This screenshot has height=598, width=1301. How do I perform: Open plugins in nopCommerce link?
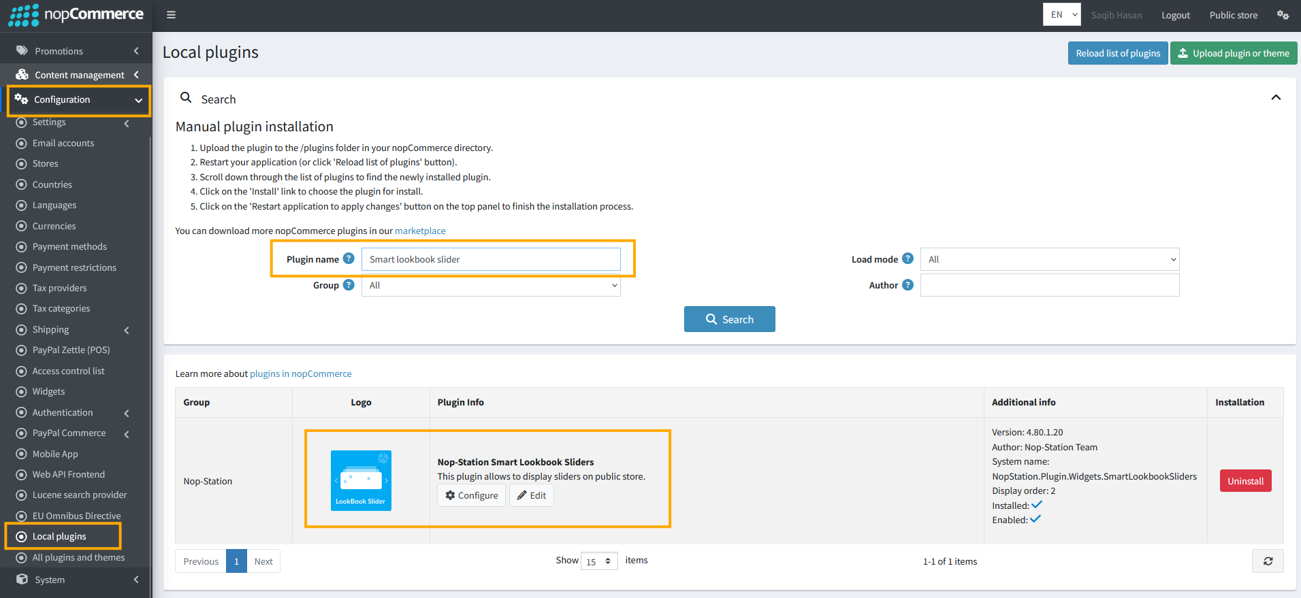(301, 374)
